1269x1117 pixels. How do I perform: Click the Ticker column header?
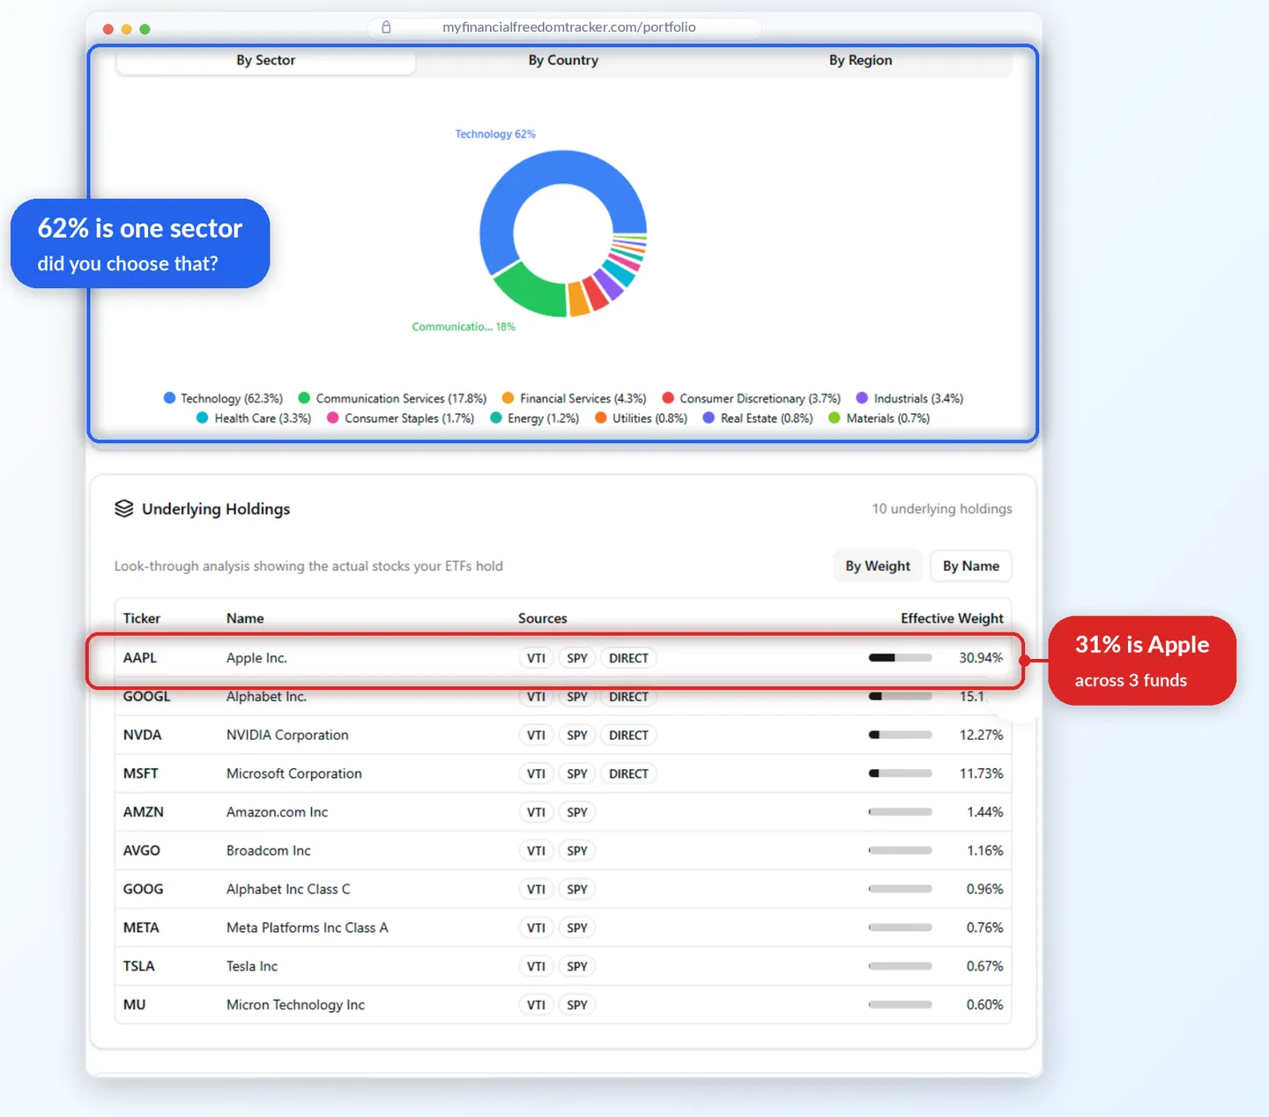point(142,618)
